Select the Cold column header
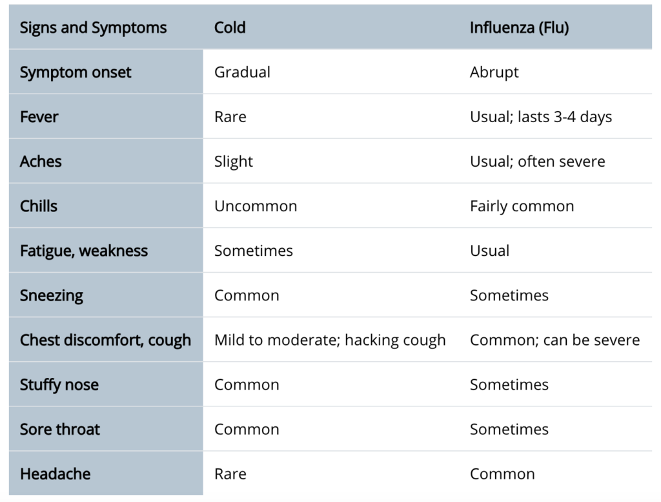 tap(230, 28)
